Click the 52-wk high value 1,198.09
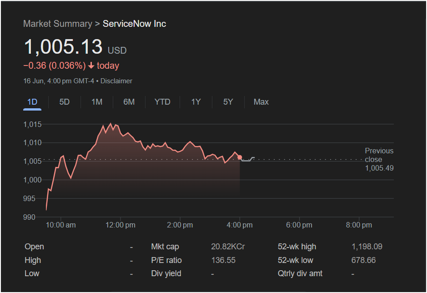Image resolution: width=427 pixels, height=293 pixels. coord(367,247)
